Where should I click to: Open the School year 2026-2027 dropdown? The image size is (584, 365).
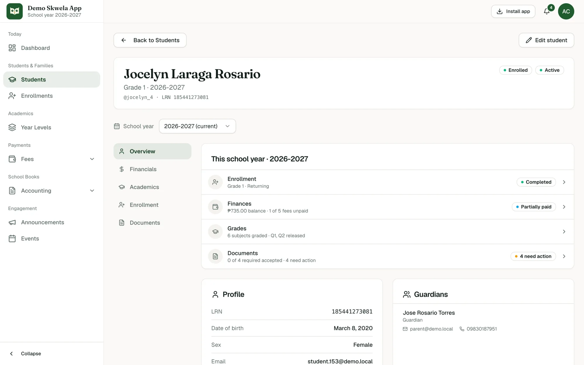(197, 126)
